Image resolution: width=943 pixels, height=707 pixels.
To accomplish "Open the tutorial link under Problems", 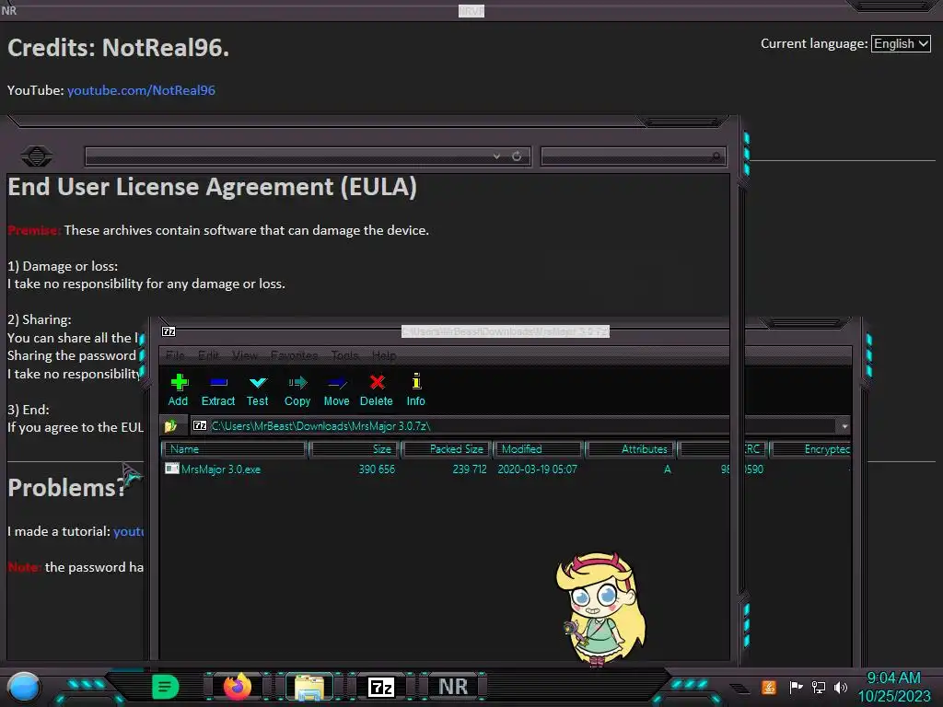I will tap(128, 531).
